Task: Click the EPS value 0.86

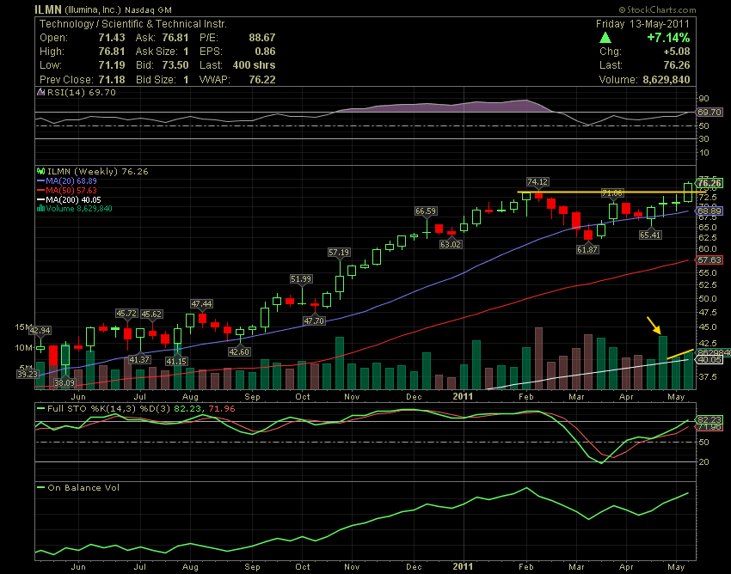Action: point(265,52)
